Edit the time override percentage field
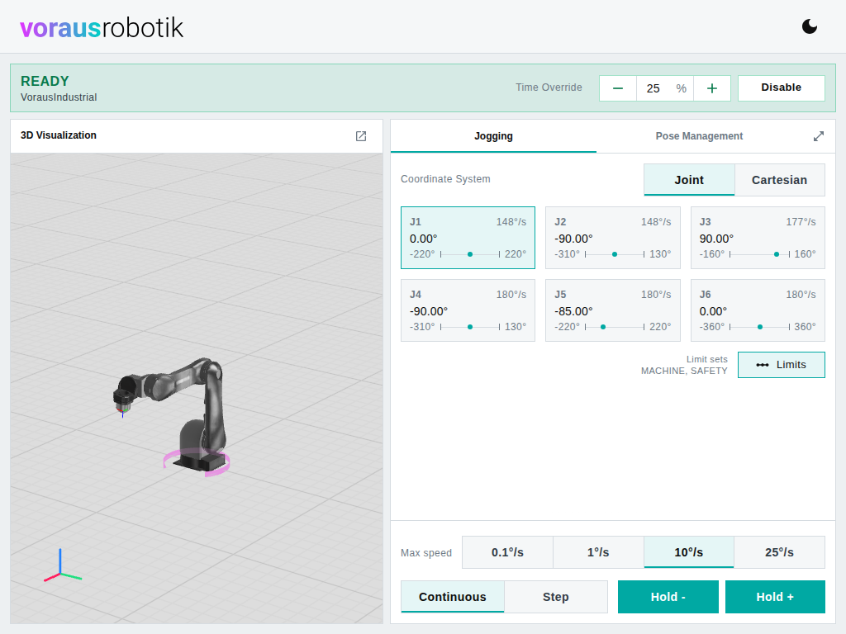The width and height of the screenshot is (846, 634). (x=665, y=88)
